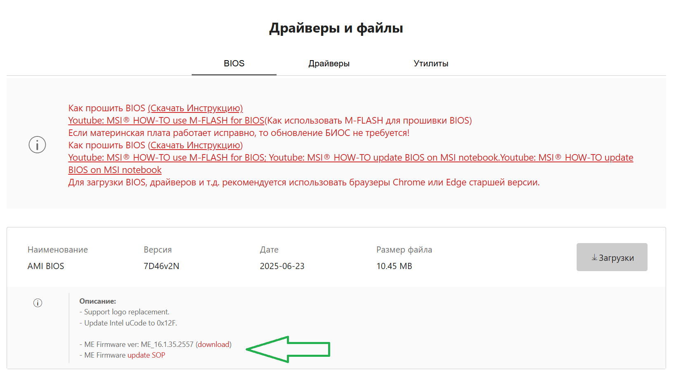Open the first Youtube M-FLASH for BIOS link

tap(166, 120)
